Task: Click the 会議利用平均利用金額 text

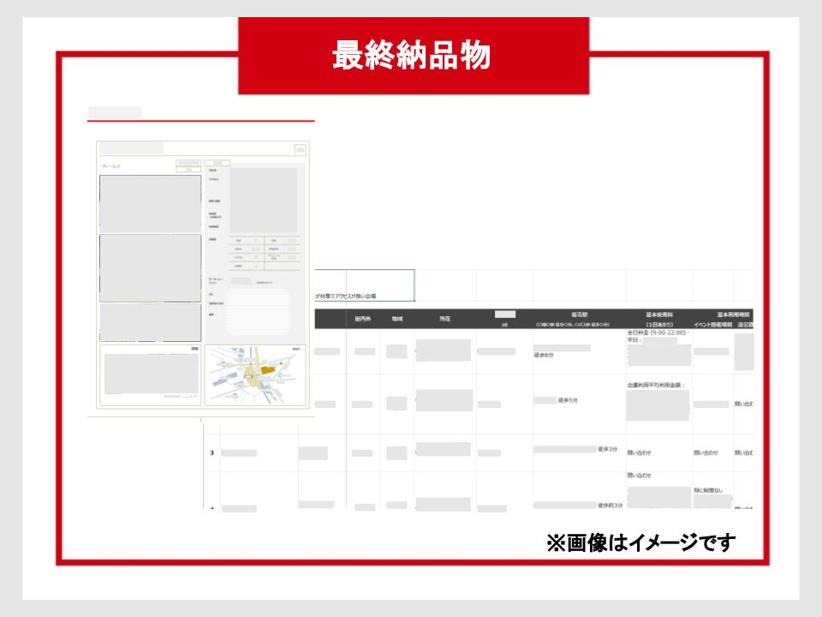Action: coord(656,385)
